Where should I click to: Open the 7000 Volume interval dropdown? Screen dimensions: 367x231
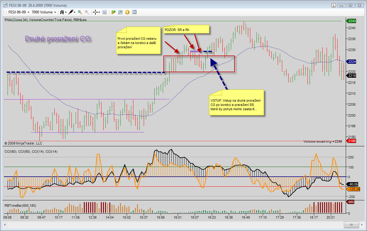[55, 12]
